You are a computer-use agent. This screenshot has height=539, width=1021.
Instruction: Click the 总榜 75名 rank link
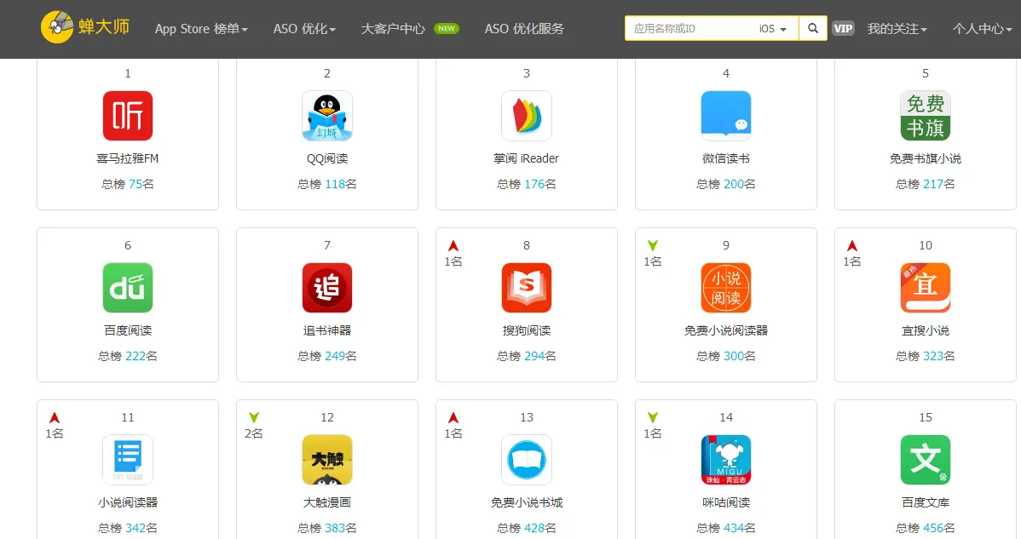128,184
